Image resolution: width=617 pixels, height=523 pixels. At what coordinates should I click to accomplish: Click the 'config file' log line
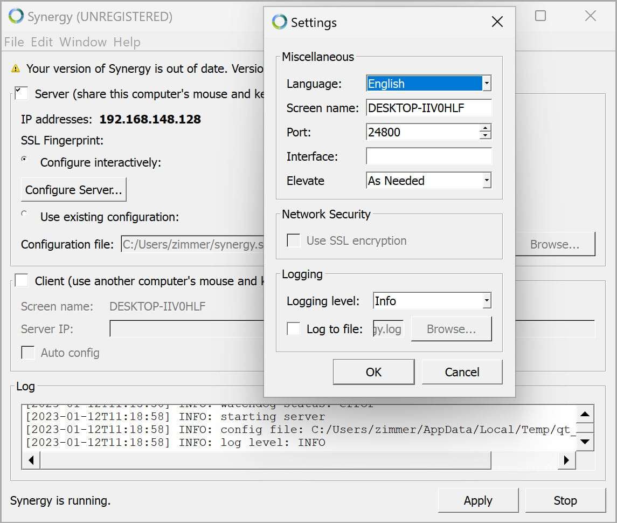pyautogui.click(x=301, y=430)
